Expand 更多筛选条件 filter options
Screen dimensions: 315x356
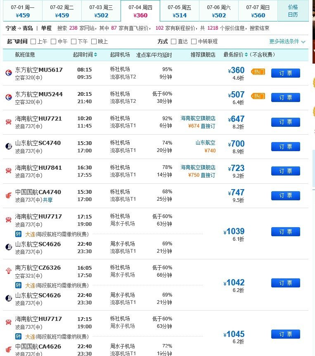click(287, 42)
